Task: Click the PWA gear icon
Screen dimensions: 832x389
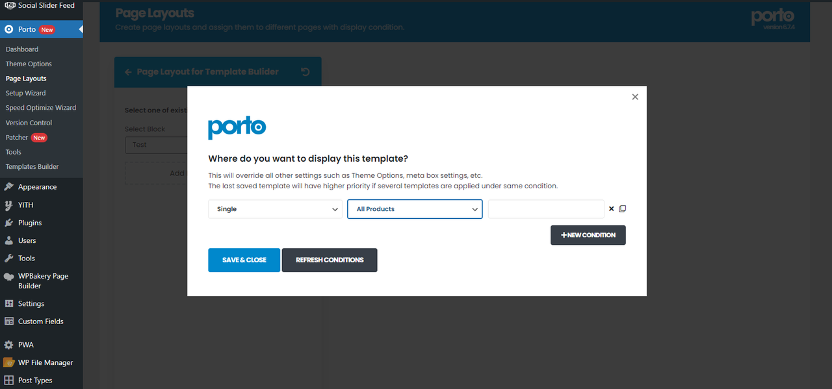Action: pyautogui.click(x=8, y=345)
